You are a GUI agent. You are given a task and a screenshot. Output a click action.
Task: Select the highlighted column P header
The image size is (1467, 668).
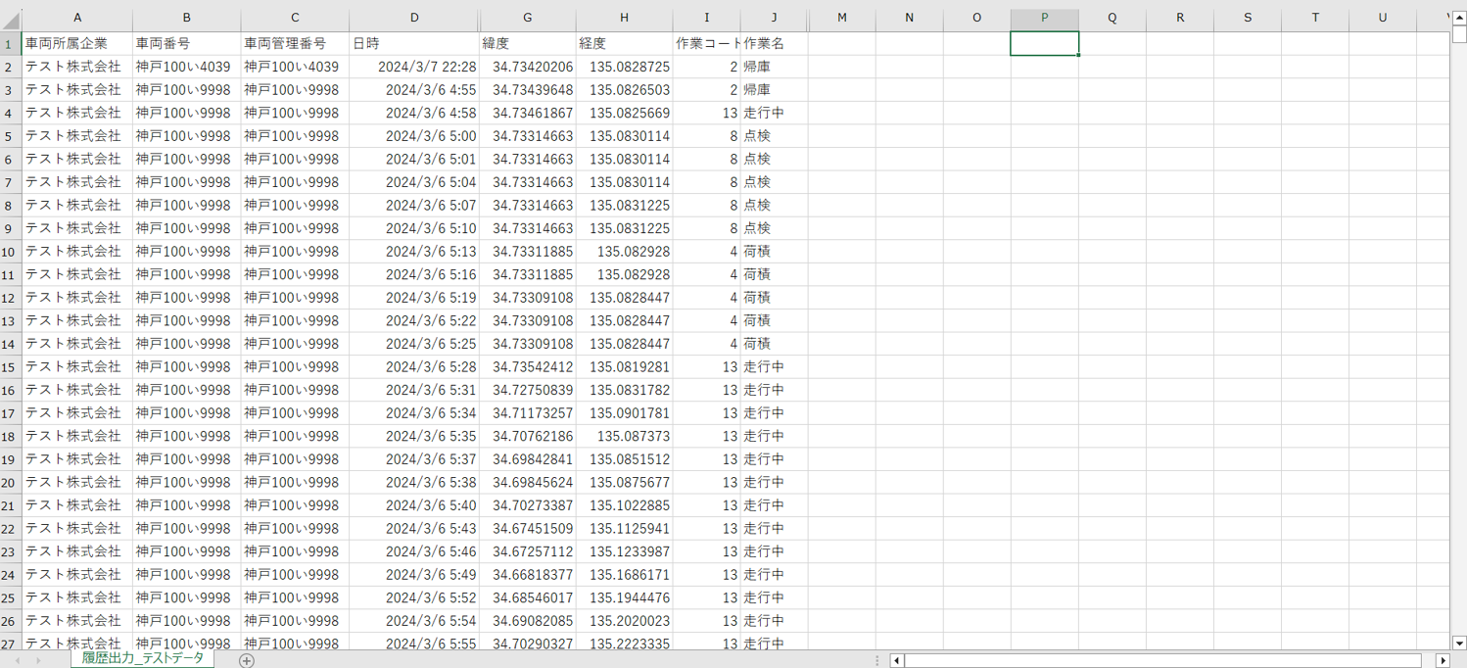tap(1045, 18)
